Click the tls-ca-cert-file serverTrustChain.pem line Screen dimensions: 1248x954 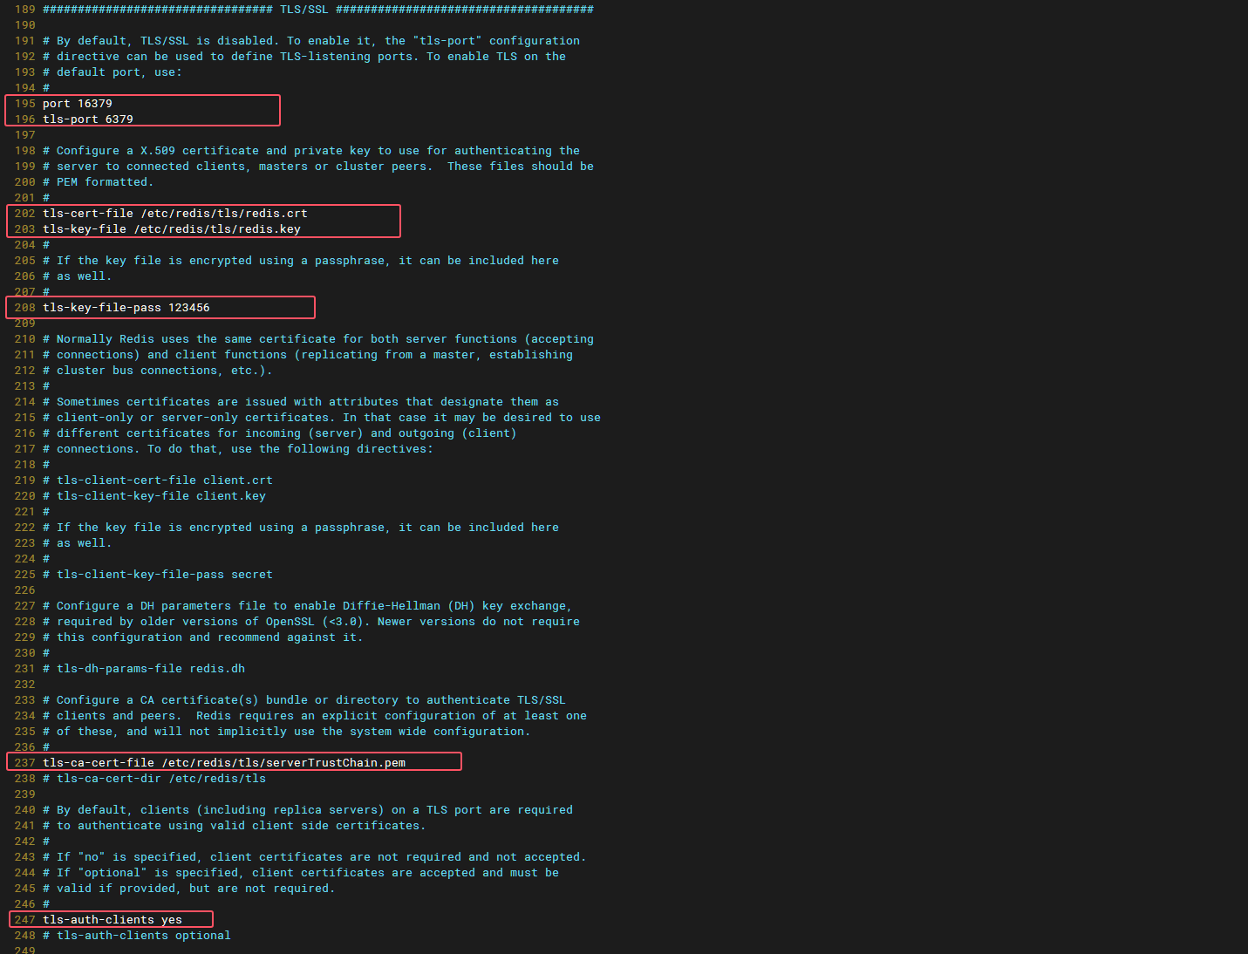[224, 763]
